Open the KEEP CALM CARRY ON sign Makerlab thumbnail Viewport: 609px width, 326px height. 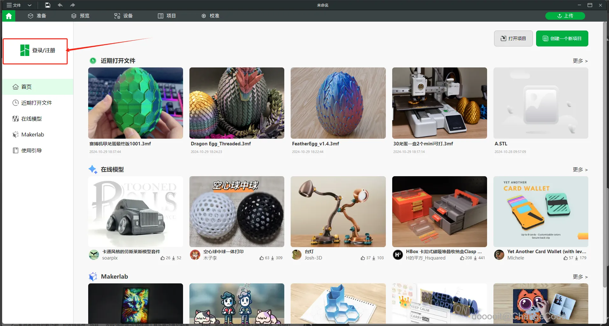(440, 303)
